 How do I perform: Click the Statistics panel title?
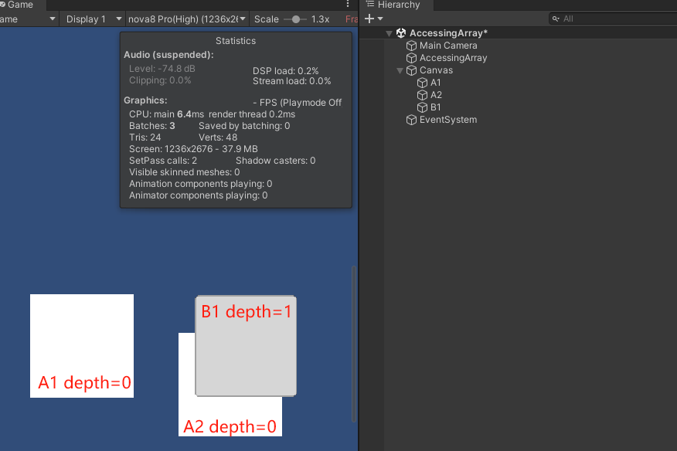click(x=236, y=41)
